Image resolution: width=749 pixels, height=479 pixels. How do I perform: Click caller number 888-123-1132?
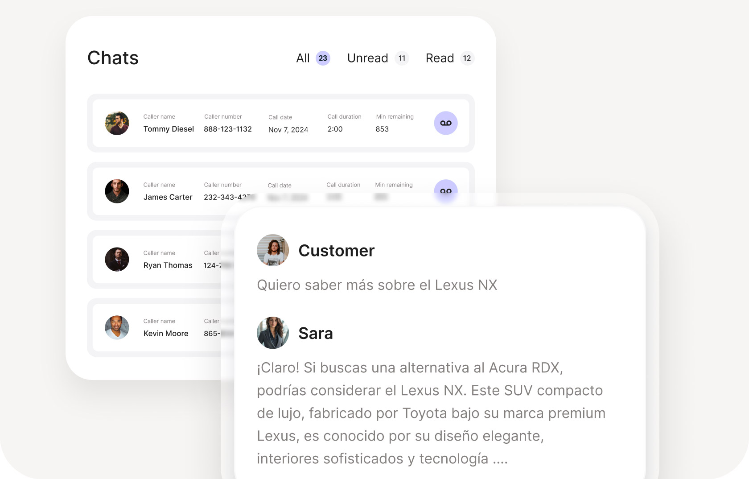click(228, 129)
